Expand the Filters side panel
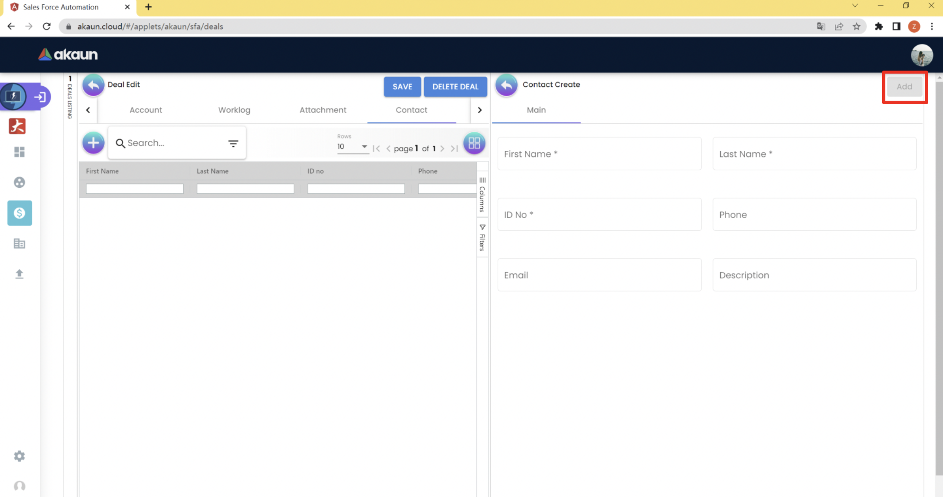 pyautogui.click(x=482, y=237)
